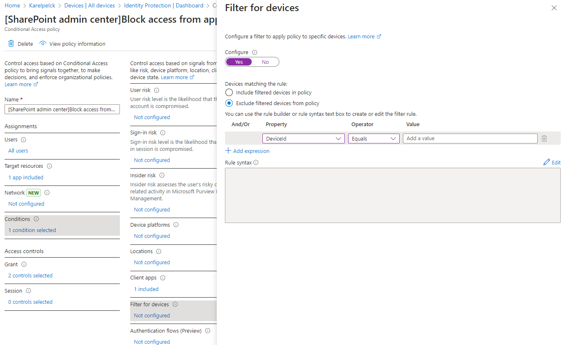564x345 pixels.
Task: Click the Delete trash icon
Action: (x=11, y=44)
